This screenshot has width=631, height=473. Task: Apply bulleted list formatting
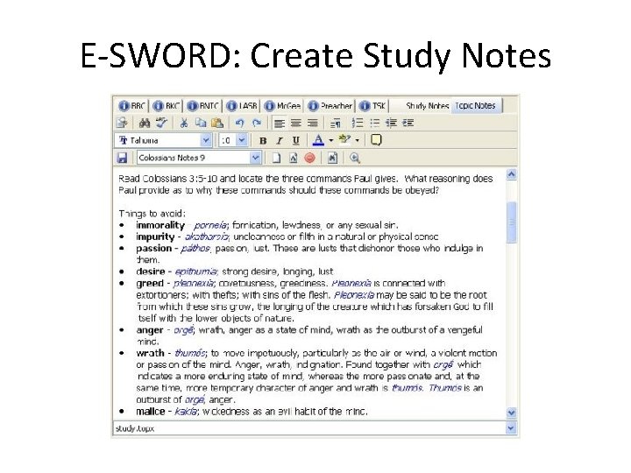[x=374, y=123]
